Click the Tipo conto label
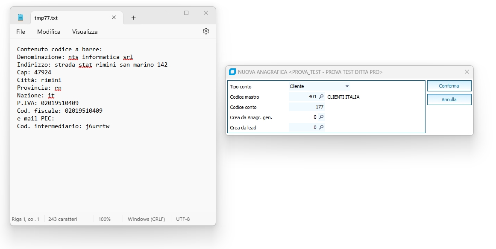The height and width of the screenshot is (249, 496). coord(241,87)
